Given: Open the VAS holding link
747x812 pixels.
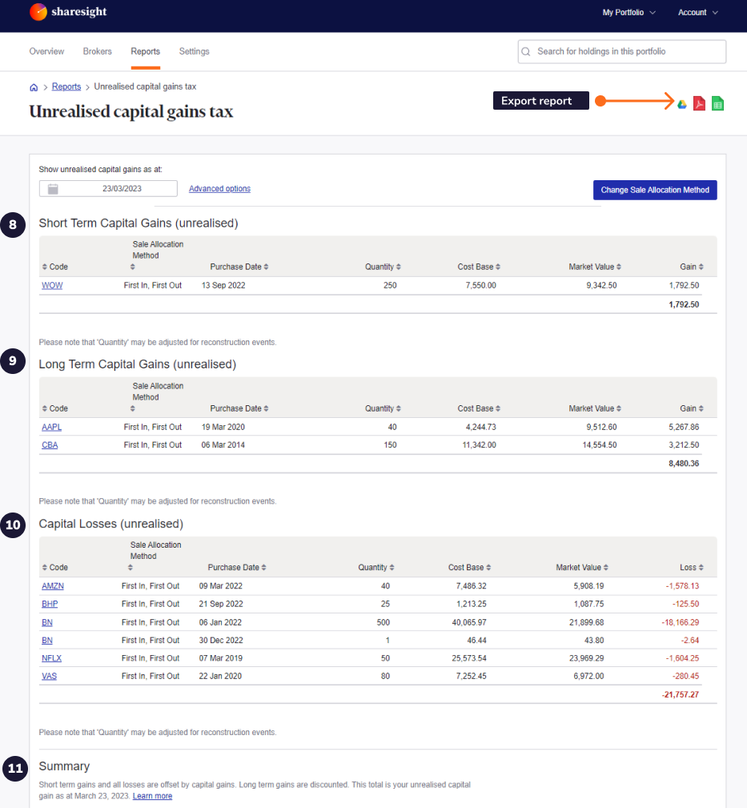Looking at the screenshot, I should pos(49,677).
